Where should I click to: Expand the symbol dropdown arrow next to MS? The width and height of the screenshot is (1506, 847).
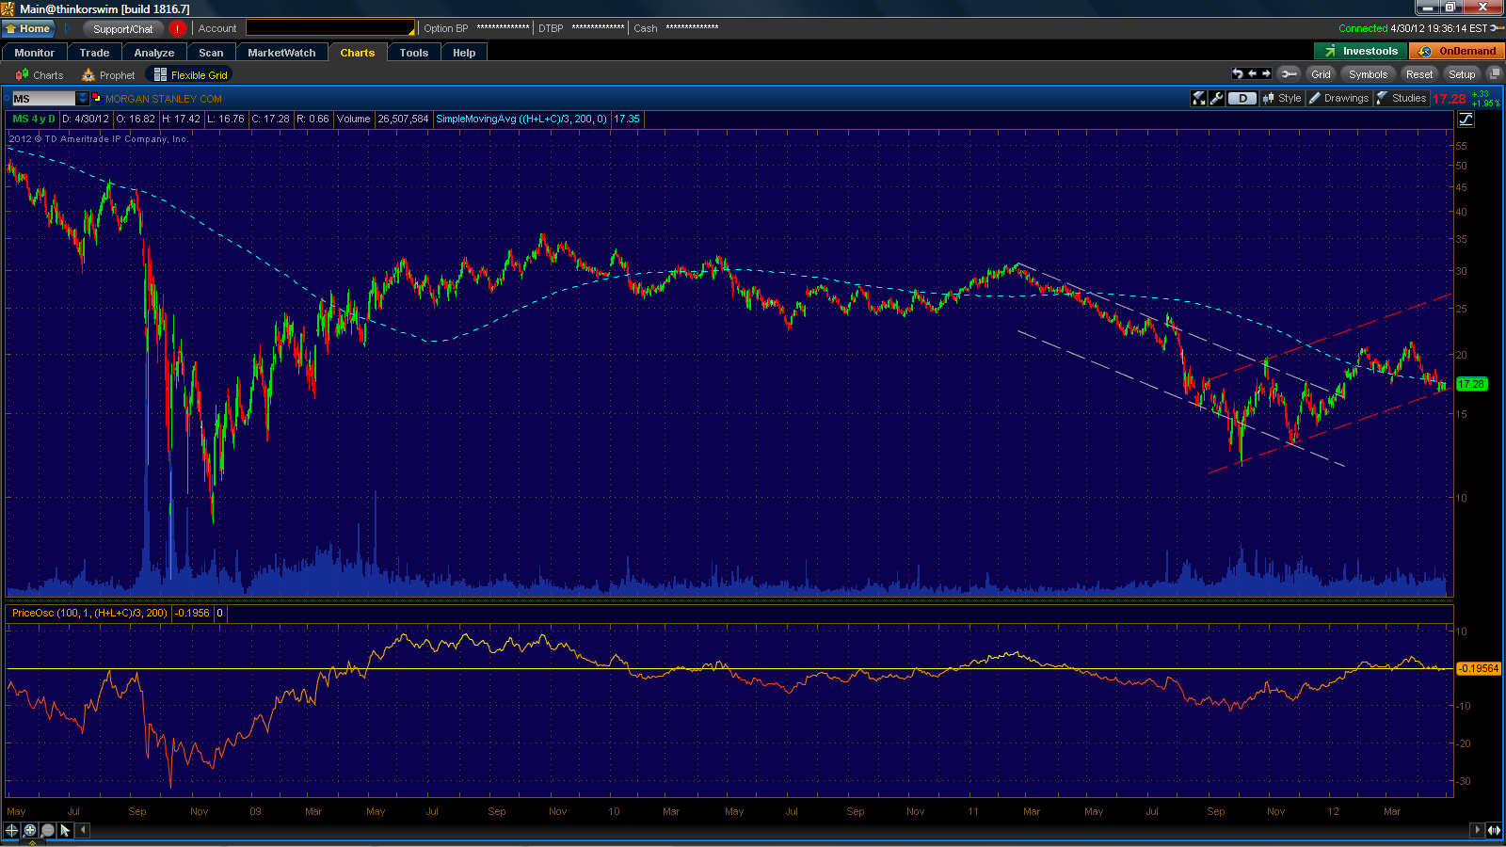point(83,99)
